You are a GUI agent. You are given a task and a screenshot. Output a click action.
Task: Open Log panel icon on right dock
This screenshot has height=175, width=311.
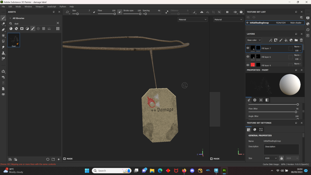click(308, 36)
